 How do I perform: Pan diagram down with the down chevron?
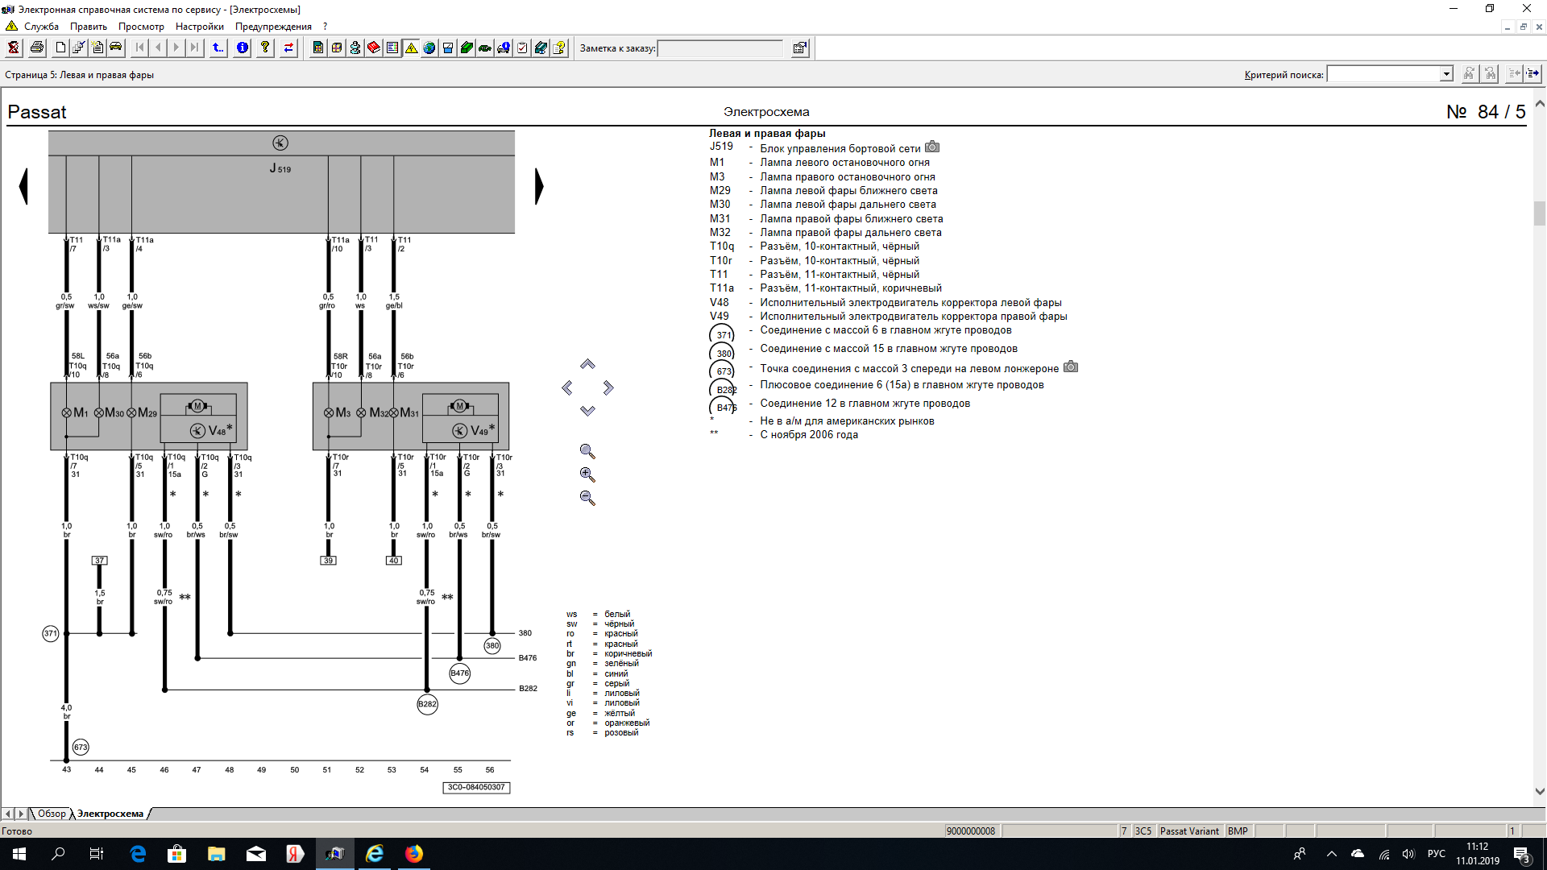587,411
